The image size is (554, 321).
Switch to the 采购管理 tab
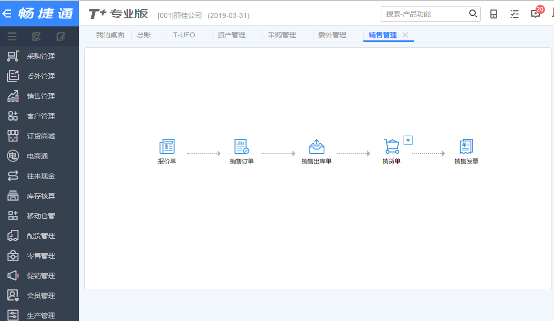click(x=282, y=35)
